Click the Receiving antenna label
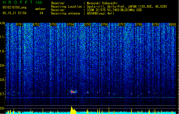This screenshot has height=114, width=179. pyautogui.click(x=65, y=13)
